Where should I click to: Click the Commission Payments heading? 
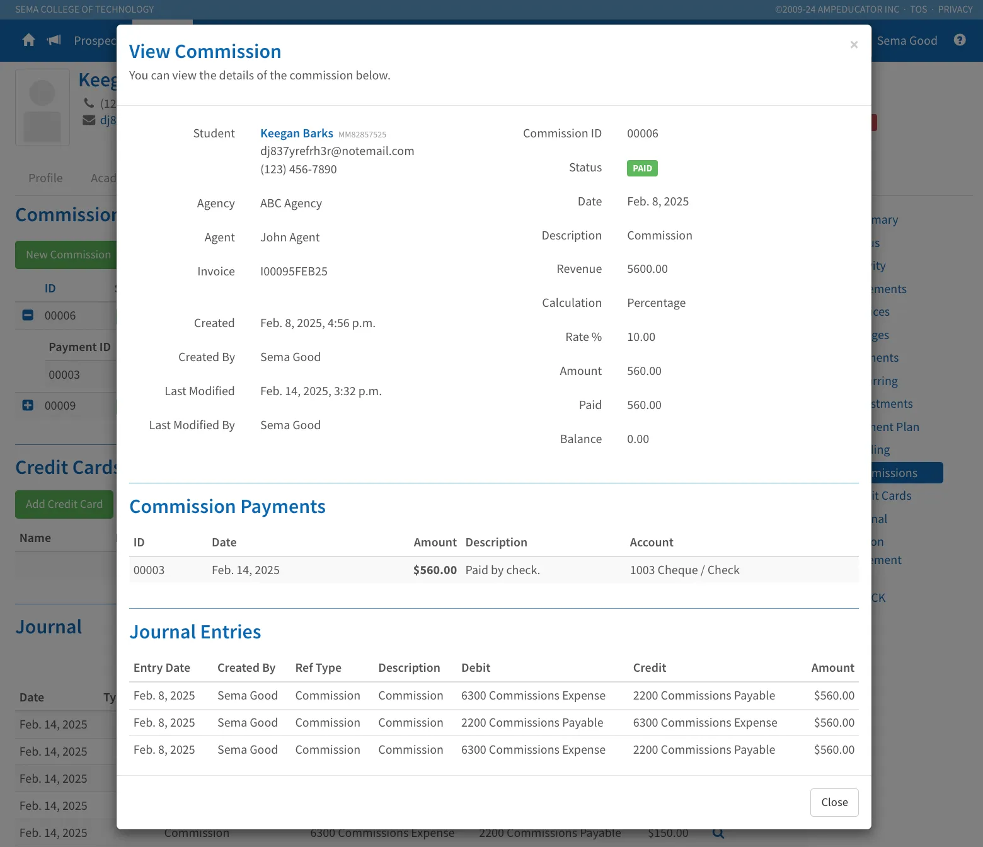[x=227, y=507]
